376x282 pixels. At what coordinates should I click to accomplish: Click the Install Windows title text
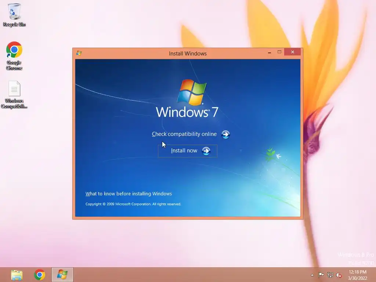(188, 54)
